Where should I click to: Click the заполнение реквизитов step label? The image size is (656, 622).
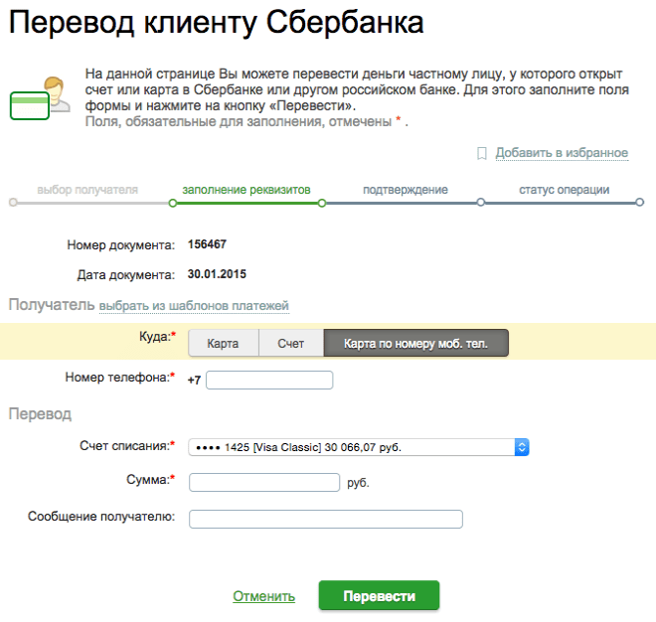246,190
